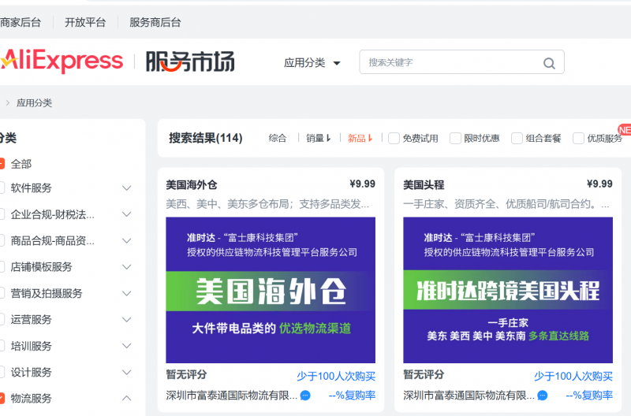The width and height of the screenshot is (631, 416).
Task: Open the 应用分类 dropdown in header
Action: tap(312, 63)
